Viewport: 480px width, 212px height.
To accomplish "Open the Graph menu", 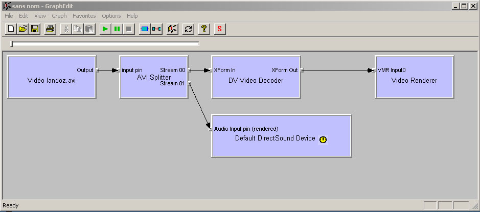I will point(59,16).
